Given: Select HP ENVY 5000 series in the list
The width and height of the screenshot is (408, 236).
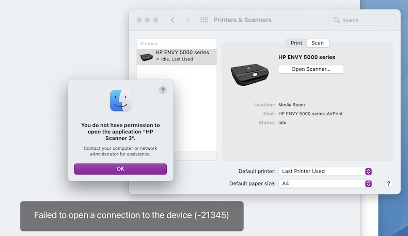Looking at the screenshot, I should pos(177,57).
